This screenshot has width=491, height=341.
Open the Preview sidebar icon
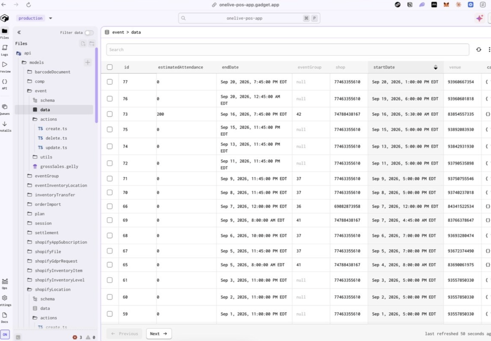pyautogui.click(x=5, y=67)
